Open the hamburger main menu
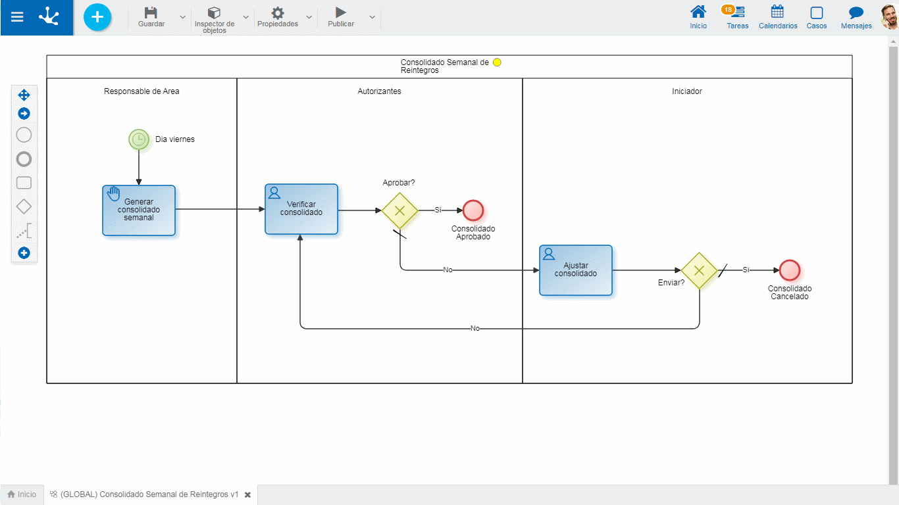The image size is (899, 505). pos(17,18)
